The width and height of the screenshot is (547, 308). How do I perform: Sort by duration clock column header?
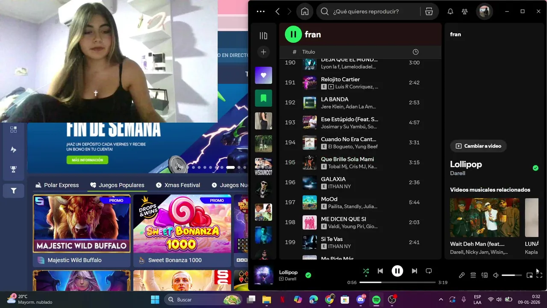click(x=415, y=52)
